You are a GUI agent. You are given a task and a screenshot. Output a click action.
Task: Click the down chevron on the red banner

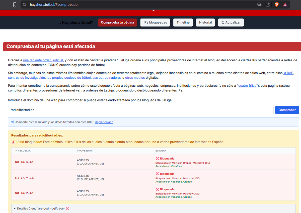(154, 10)
